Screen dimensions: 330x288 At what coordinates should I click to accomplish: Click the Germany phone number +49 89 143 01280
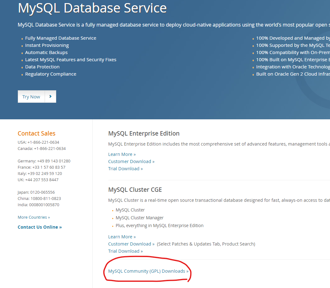54,161
